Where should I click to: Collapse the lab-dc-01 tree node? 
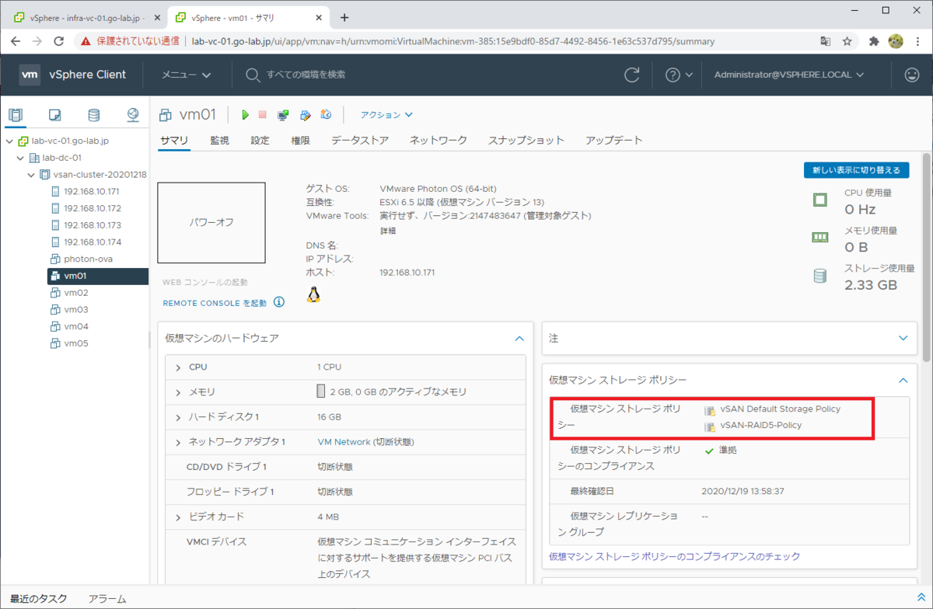tap(20, 157)
